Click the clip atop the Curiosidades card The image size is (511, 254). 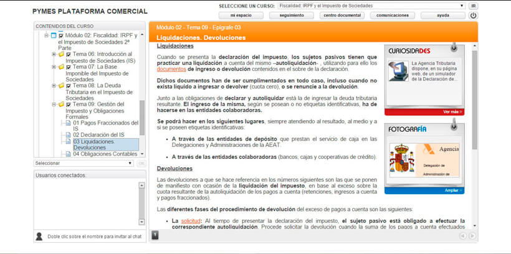coord(454,47)
